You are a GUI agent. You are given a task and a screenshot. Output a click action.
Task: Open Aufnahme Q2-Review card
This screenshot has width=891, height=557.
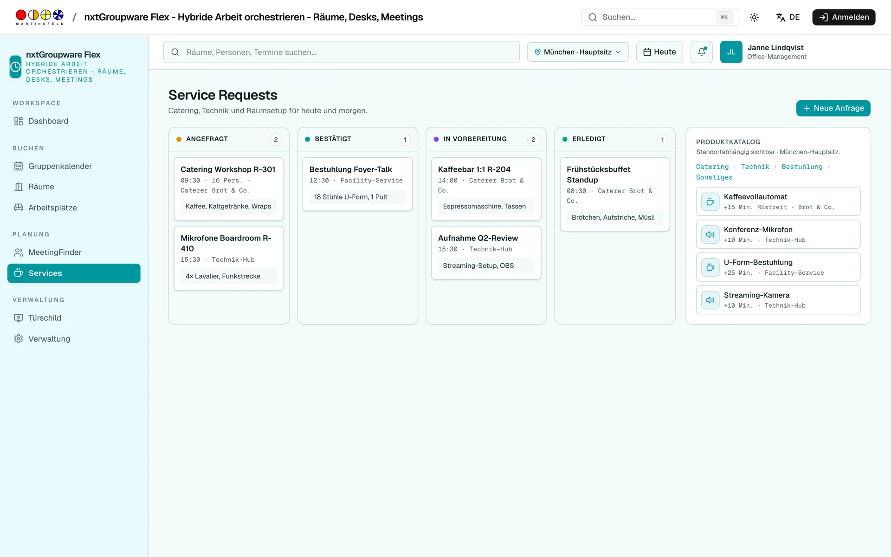[486, 253]
